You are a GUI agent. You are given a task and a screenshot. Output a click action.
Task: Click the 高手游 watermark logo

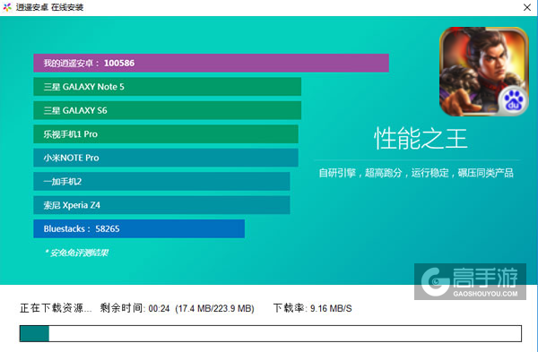(470, 282)
